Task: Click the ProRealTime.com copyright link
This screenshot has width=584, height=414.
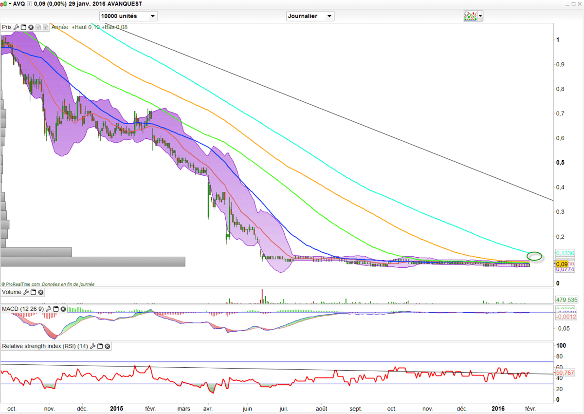Action: (x=21, y=284)
